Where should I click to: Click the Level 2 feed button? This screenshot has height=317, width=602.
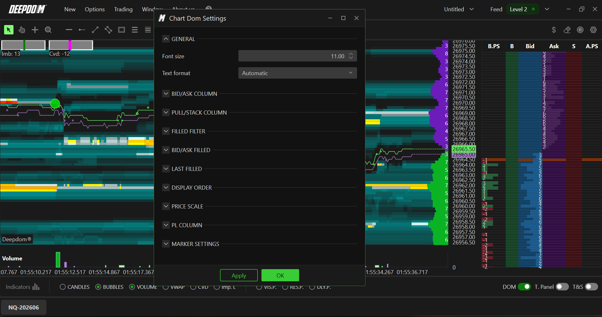[523, 9]
